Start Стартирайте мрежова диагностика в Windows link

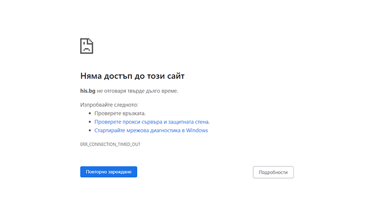[151, 131]
